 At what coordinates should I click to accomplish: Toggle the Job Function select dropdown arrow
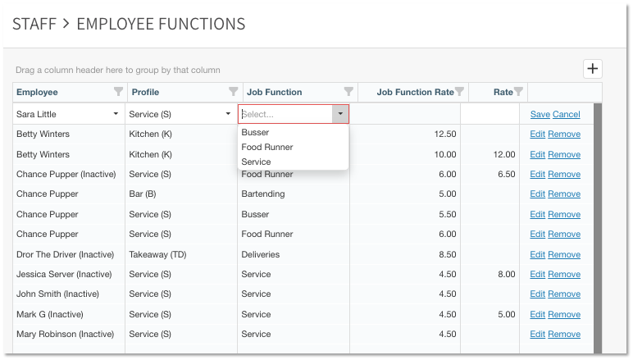click(x=340, y=114)
